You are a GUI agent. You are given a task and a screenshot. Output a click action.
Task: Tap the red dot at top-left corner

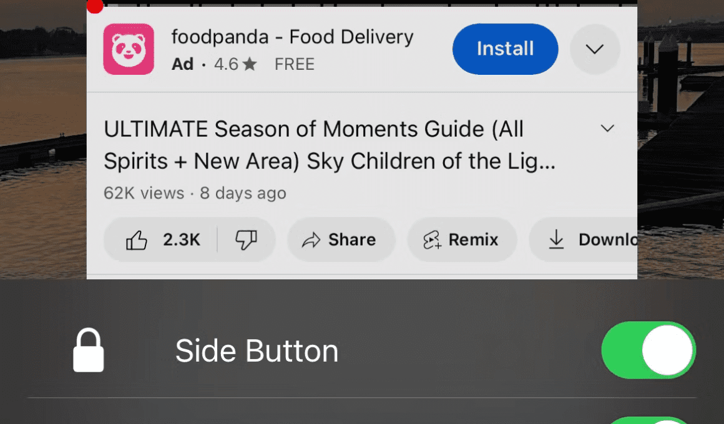(95, 6)
